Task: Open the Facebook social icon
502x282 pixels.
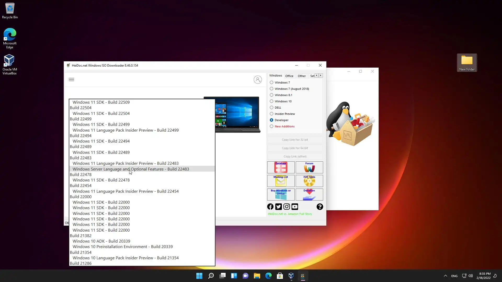Action: 270,207
